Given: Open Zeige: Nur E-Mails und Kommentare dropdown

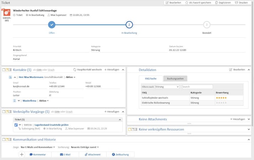Looking at the screenshot, I should tap(38, 147).
